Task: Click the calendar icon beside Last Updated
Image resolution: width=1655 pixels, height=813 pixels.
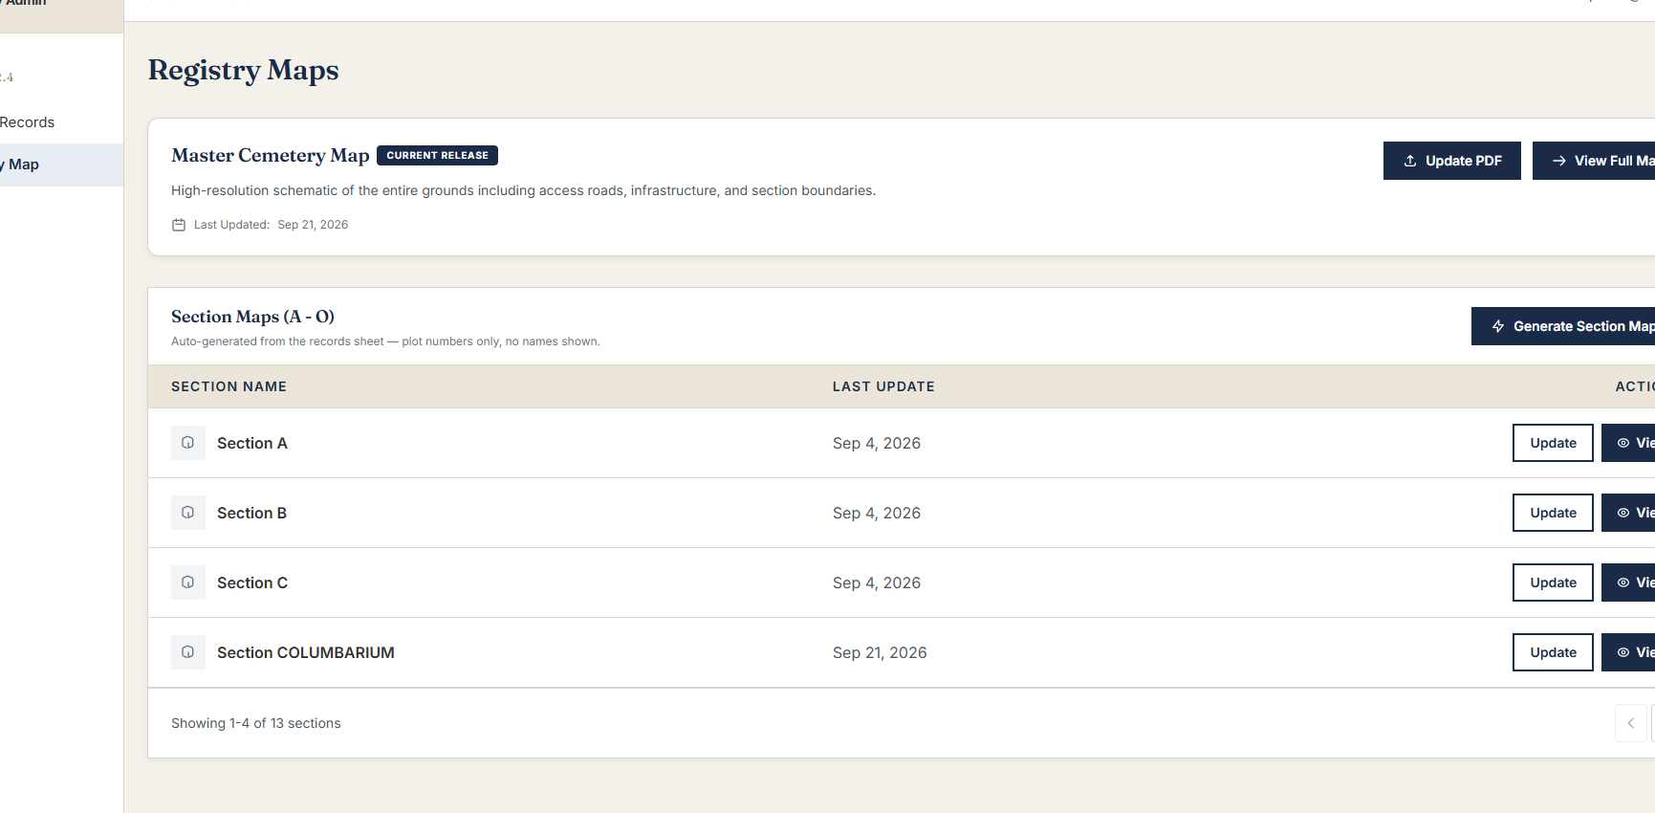Action: [179, 225]
